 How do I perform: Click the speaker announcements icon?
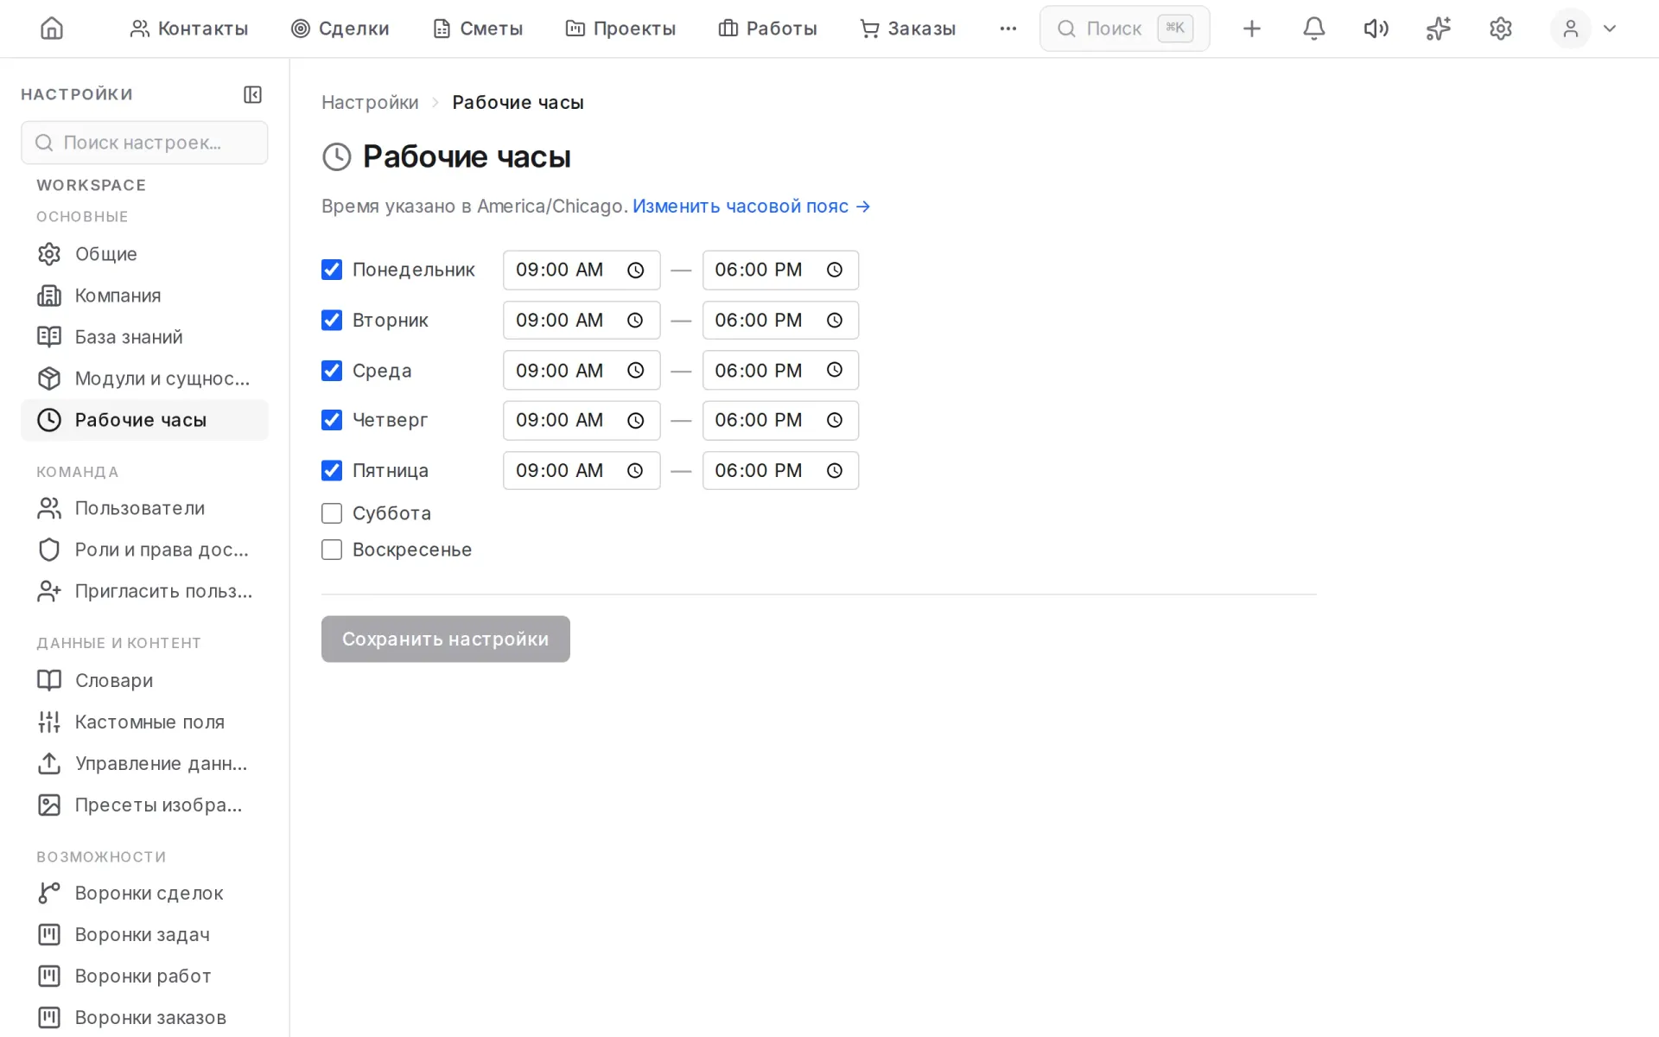[x=1376, y=29]
